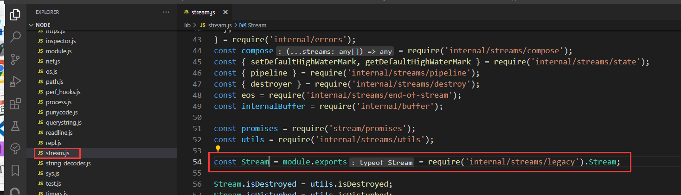Screen dimensions: 681x195
Task: Open the Explorer view in activity bar
Action: tap(15, 14)
